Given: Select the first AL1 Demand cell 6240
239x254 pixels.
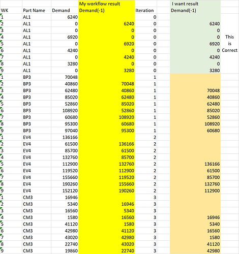Looking at the screenshot, I should coord(65,17).
